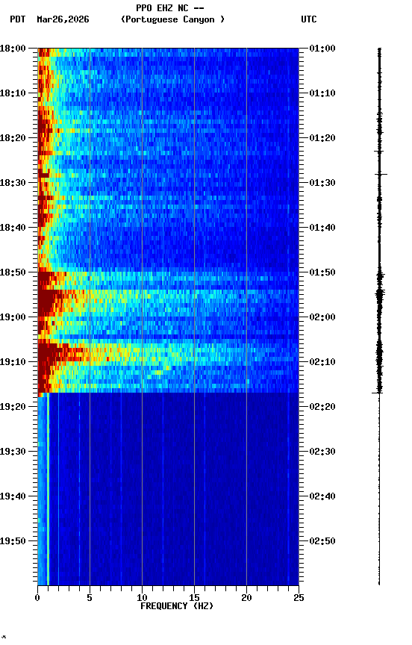Click the '01:20' UTC time label

coord(322,138)
